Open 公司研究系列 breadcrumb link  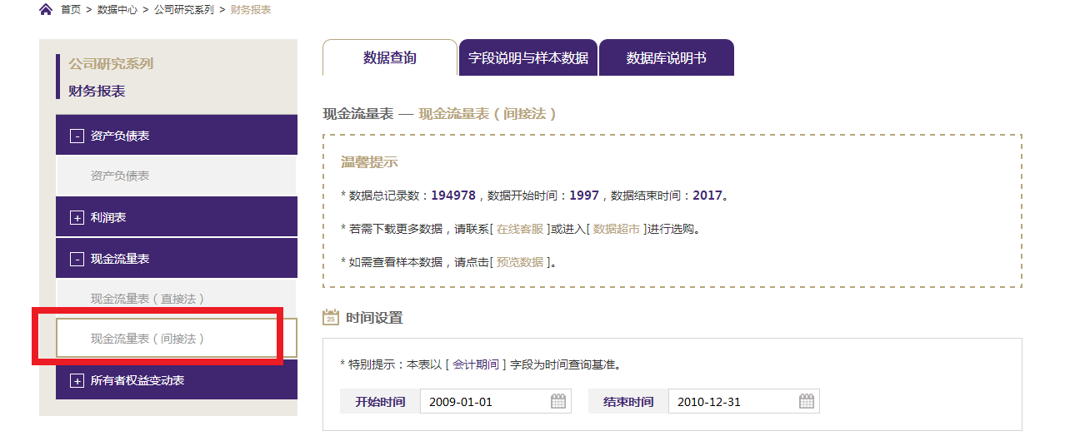184,10
